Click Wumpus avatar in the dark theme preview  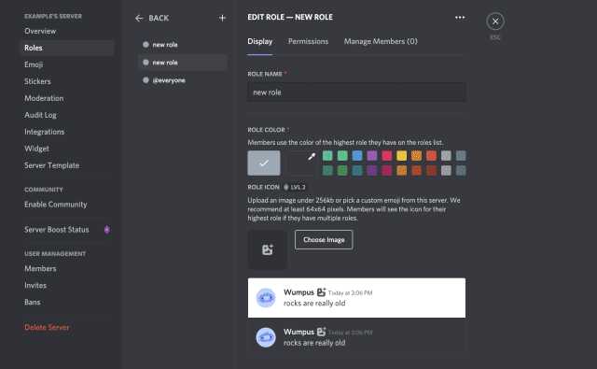point(266,337)
